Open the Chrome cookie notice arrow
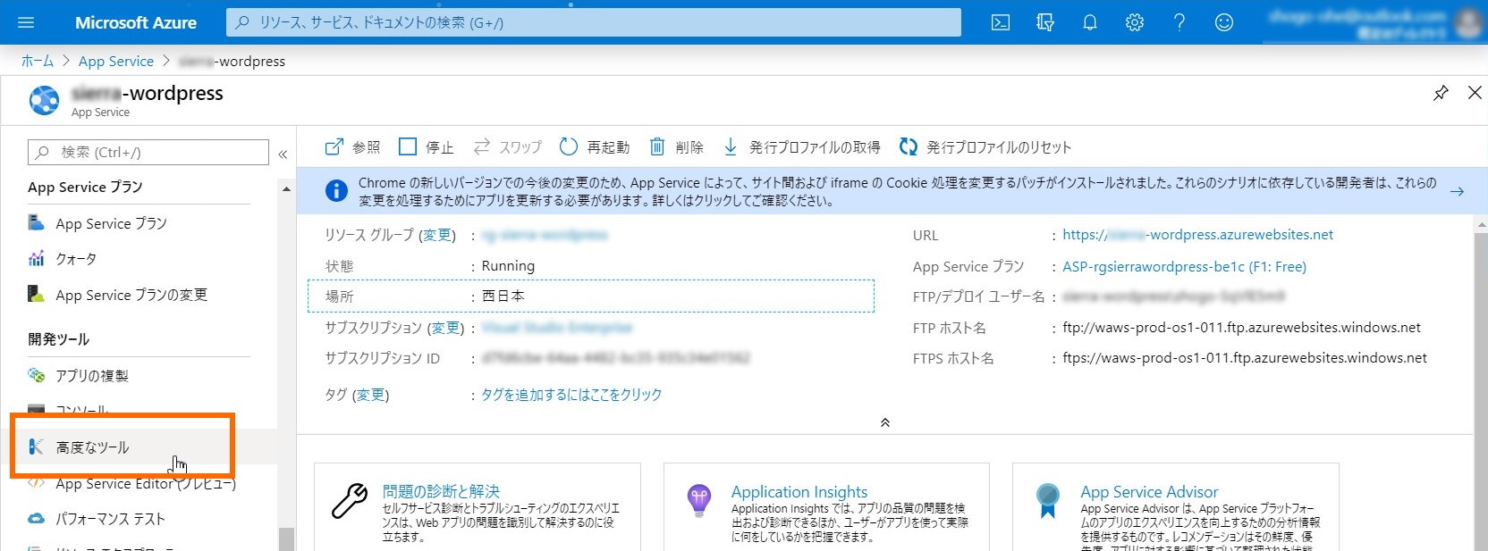Screen dimensions: 1488x551 pos(1457,191)
